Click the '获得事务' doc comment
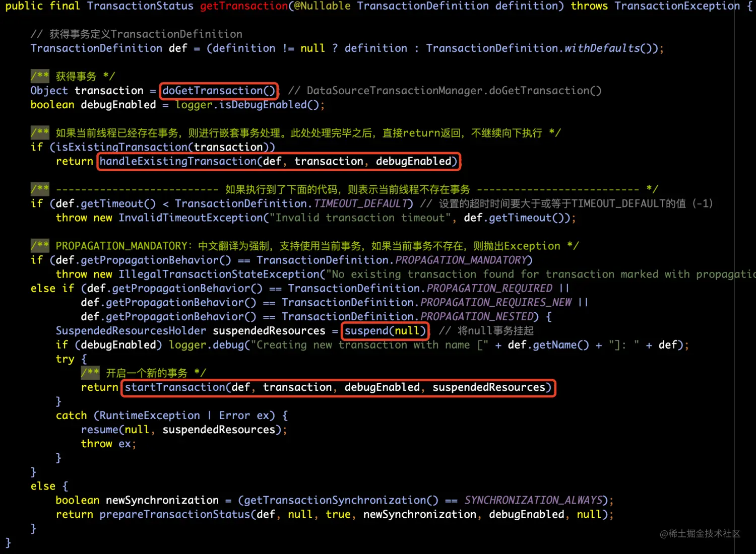The height and width of the screenshot is (554, 756). [73, 77]
